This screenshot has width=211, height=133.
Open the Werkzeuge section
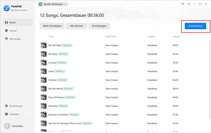click(17, 39)
